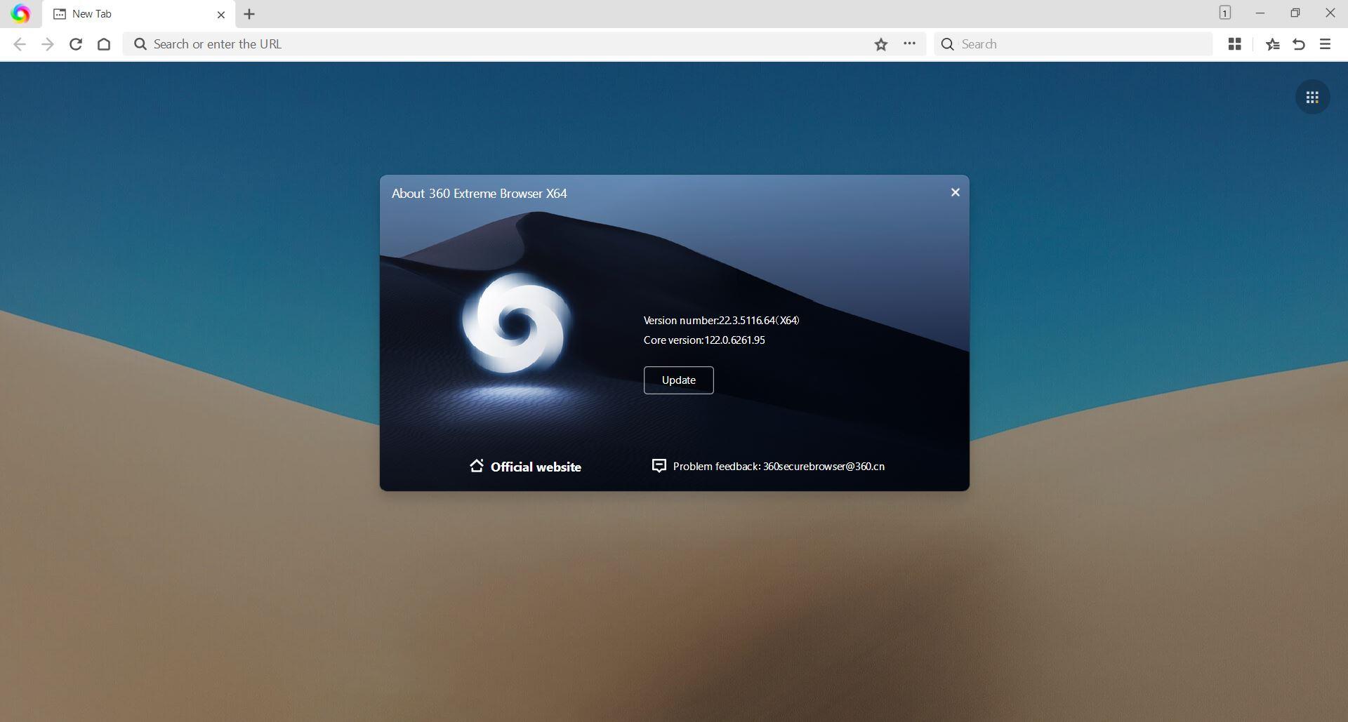Reload the current page
This screenshot has height=722, width=1348.
(x=76, y=44)
